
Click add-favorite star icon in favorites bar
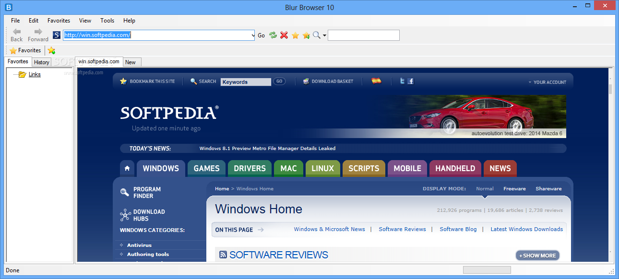(x=51, y=50)
